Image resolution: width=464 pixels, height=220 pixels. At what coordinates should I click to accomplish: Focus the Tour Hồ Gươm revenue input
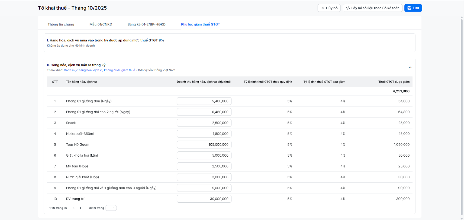click(204, 144)
